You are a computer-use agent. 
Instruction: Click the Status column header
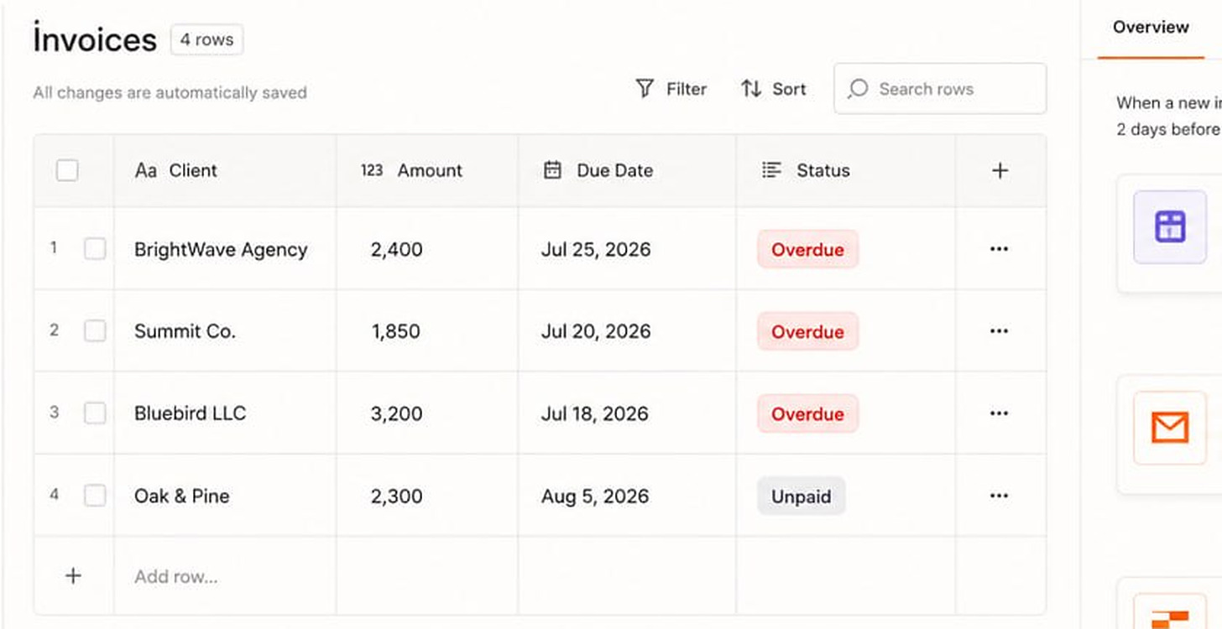846,170
